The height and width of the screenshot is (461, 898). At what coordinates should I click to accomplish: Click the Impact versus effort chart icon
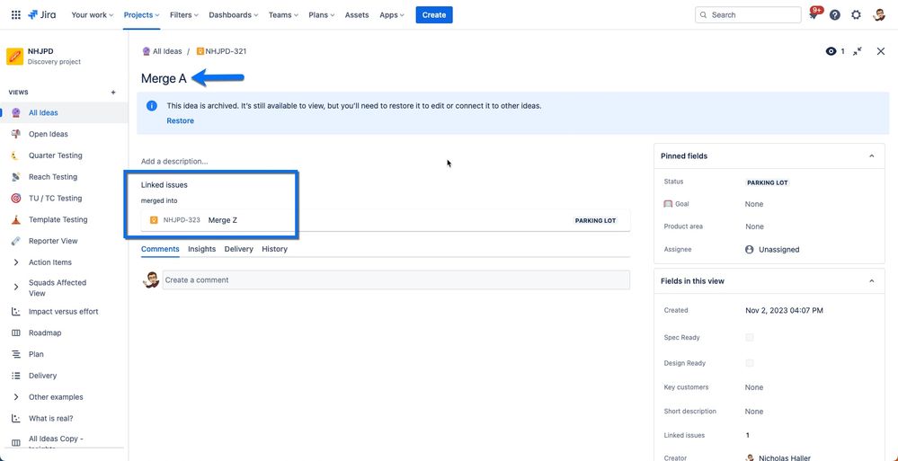click(16, 312)
